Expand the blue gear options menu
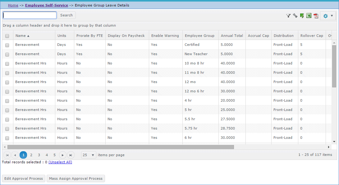The image size is (339, 185). (328, 16)
